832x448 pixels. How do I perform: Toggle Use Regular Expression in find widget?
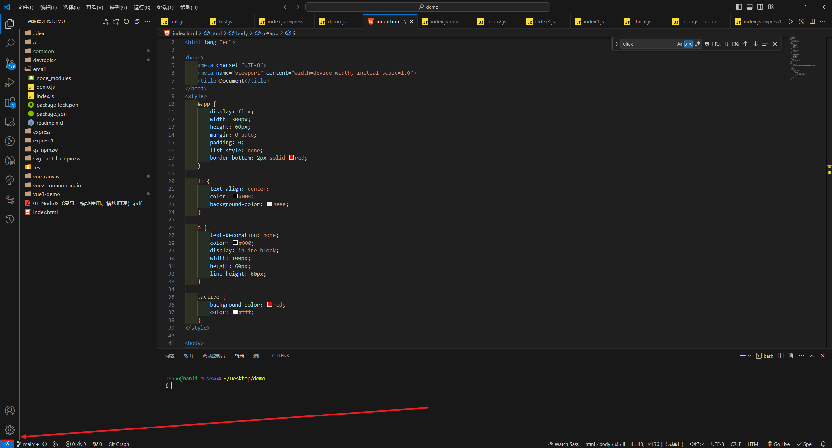click(697, 44)
